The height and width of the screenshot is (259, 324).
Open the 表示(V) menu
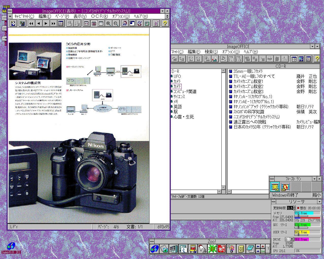coord(80,16)
